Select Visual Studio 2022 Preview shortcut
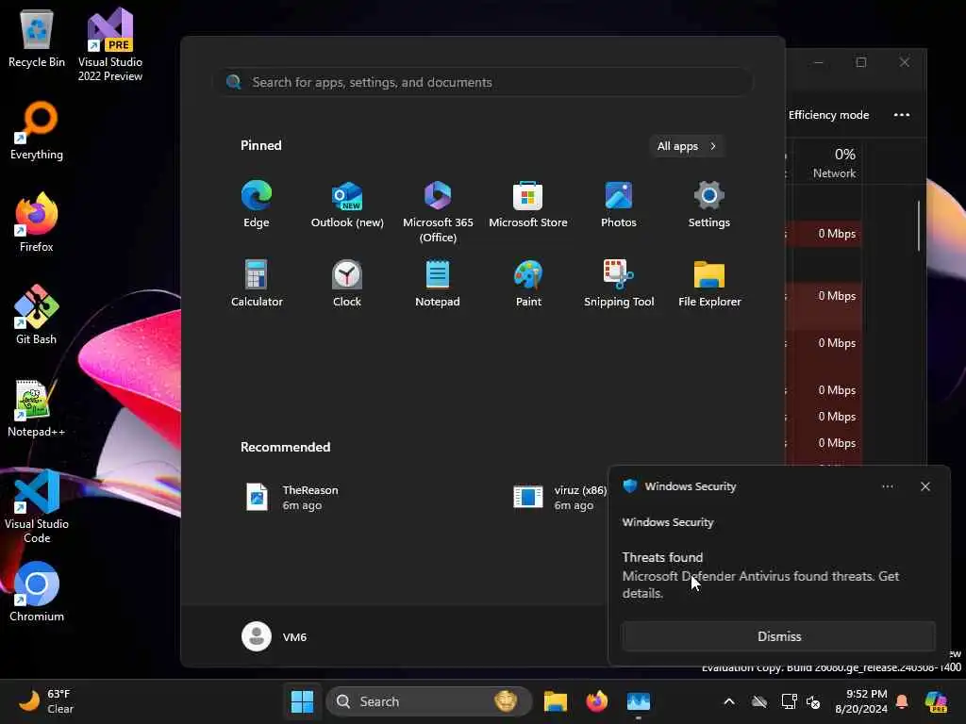 coord(110,45)
